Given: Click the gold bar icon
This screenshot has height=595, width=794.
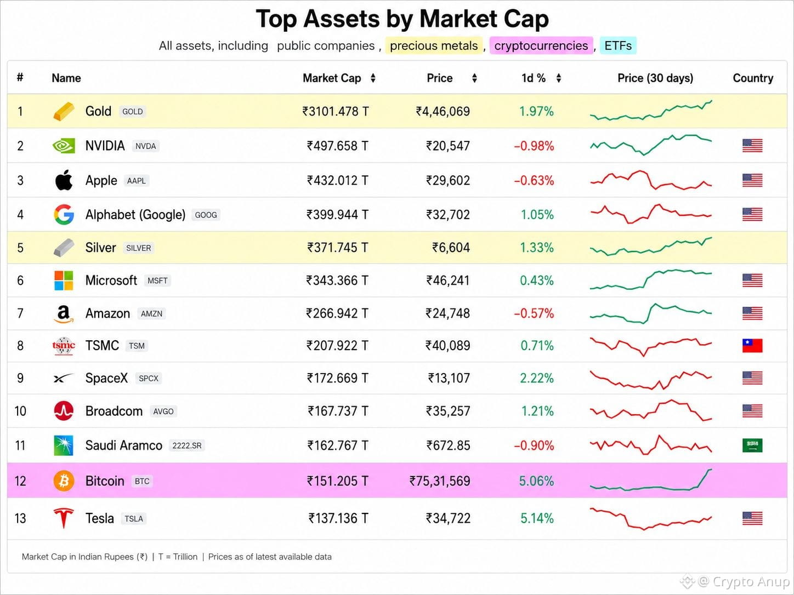Looking at the screenshot, I should pyautogui.click(x=64, y=111).
